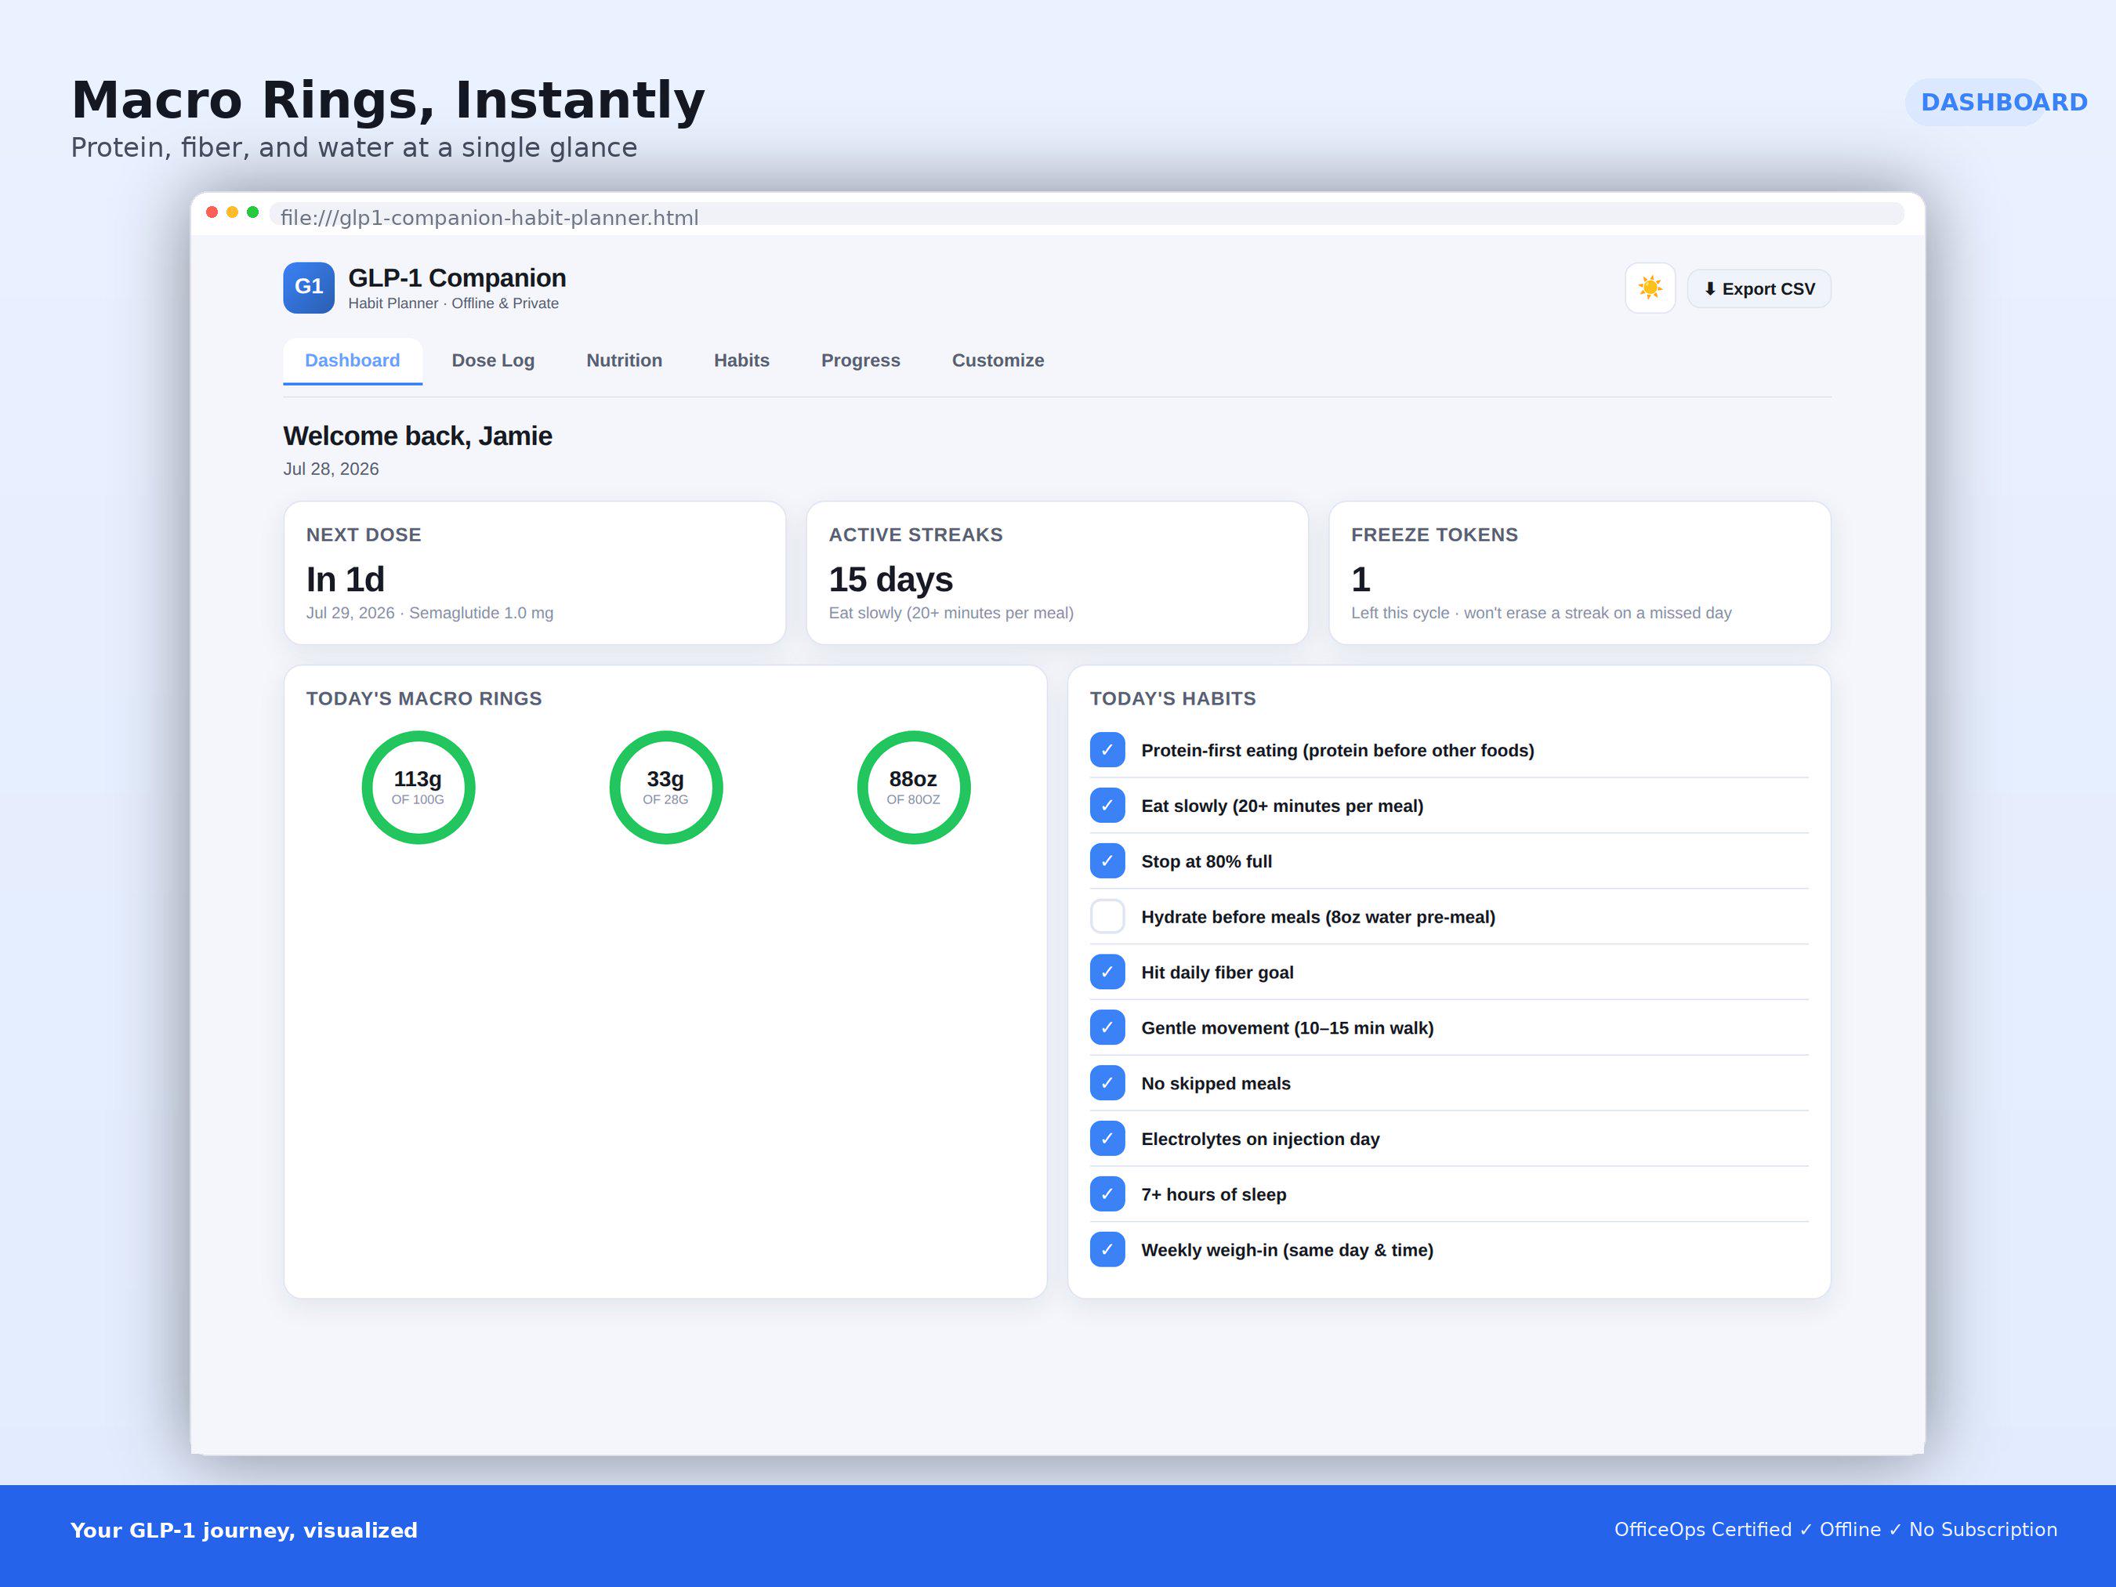Click "Today's Habits" section title
Viewport: 2116px width, 1587px height.
point(1172,699)
